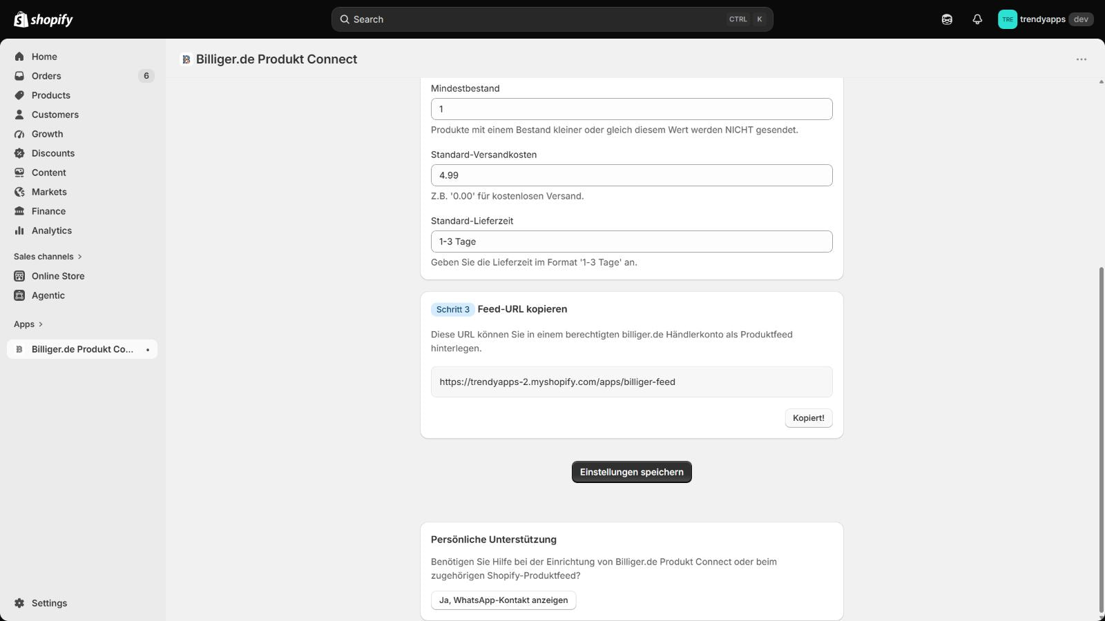The width and height of the screenshot is (1105, 621).
Task: Click the page vertical scrollbar
Action: (1101, 439)
